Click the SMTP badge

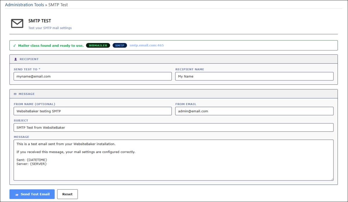tap(119, 46)
